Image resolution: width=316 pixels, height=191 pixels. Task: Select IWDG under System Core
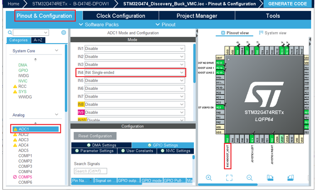point(24,76)
